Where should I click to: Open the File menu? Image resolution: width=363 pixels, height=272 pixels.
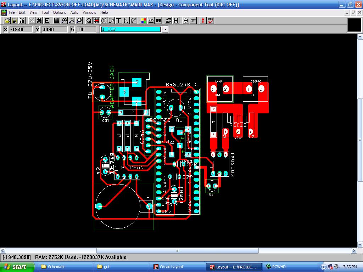pos(12,12)
